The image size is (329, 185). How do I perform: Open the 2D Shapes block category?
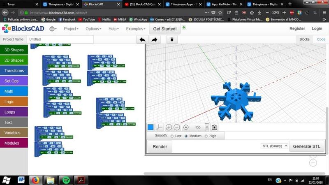(14, 60)
